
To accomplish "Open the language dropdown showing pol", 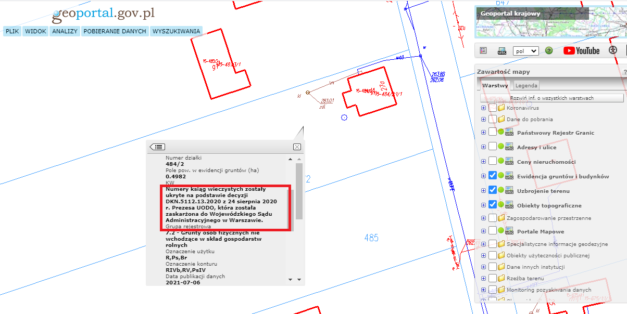I will [525, 51].
